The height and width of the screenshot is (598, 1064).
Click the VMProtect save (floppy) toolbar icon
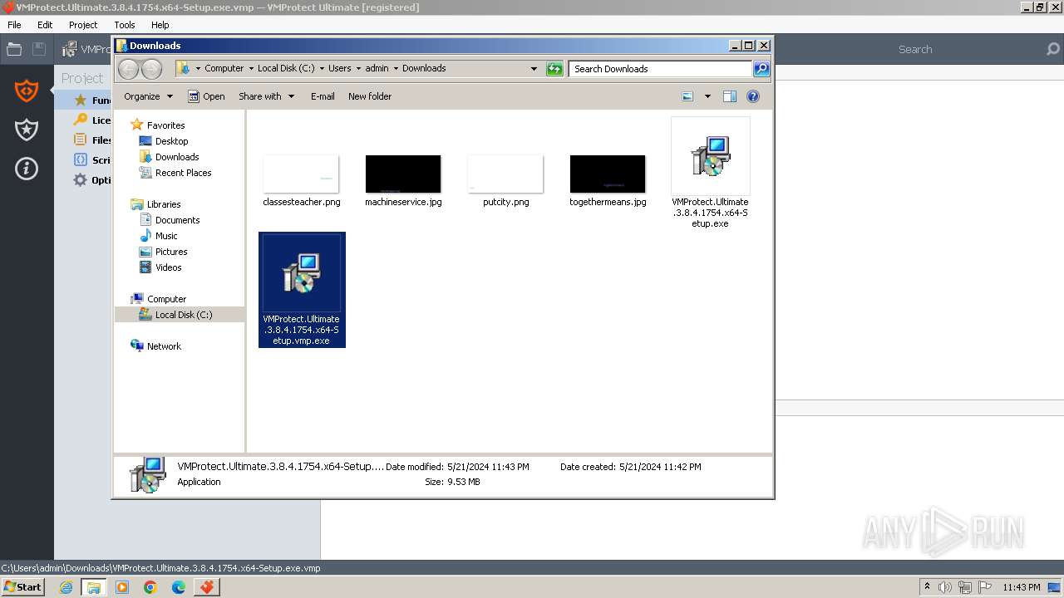pyautogui.click(x=38, y=49)
